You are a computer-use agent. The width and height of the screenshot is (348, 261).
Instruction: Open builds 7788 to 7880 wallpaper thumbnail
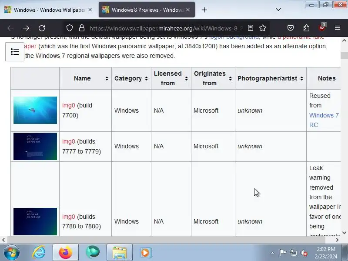(35, 221)
